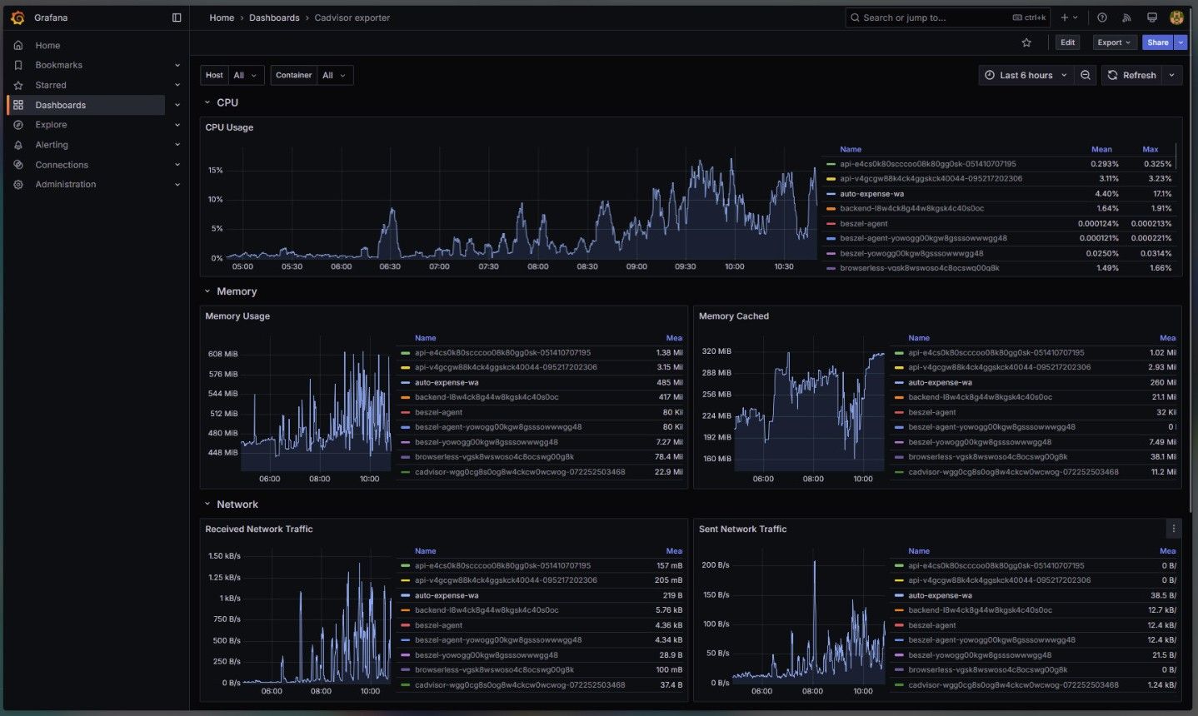The width and height of the screenshot is (1198, 716).
Task: Open the Container All dropdown
Action: tap(333, 75)
